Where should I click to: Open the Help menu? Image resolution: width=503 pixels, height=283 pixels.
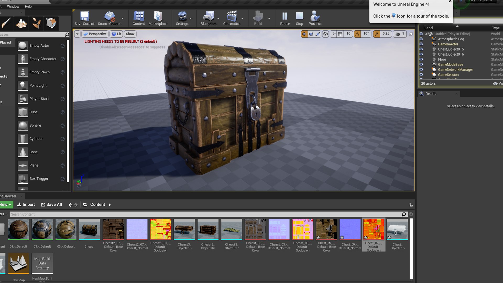click(x=28, y=6)
